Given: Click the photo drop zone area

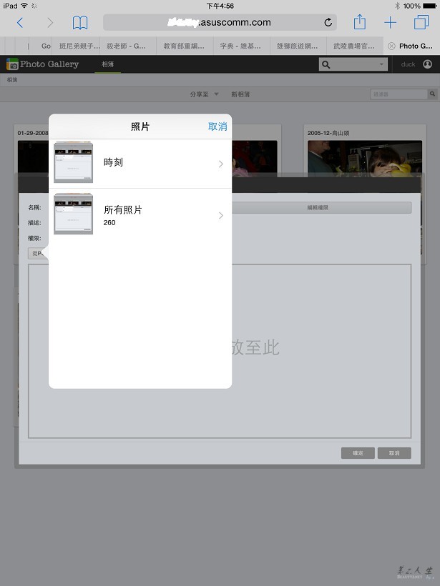Looking at the screenshot, I should pyautogui.click(x=220, y=351).
